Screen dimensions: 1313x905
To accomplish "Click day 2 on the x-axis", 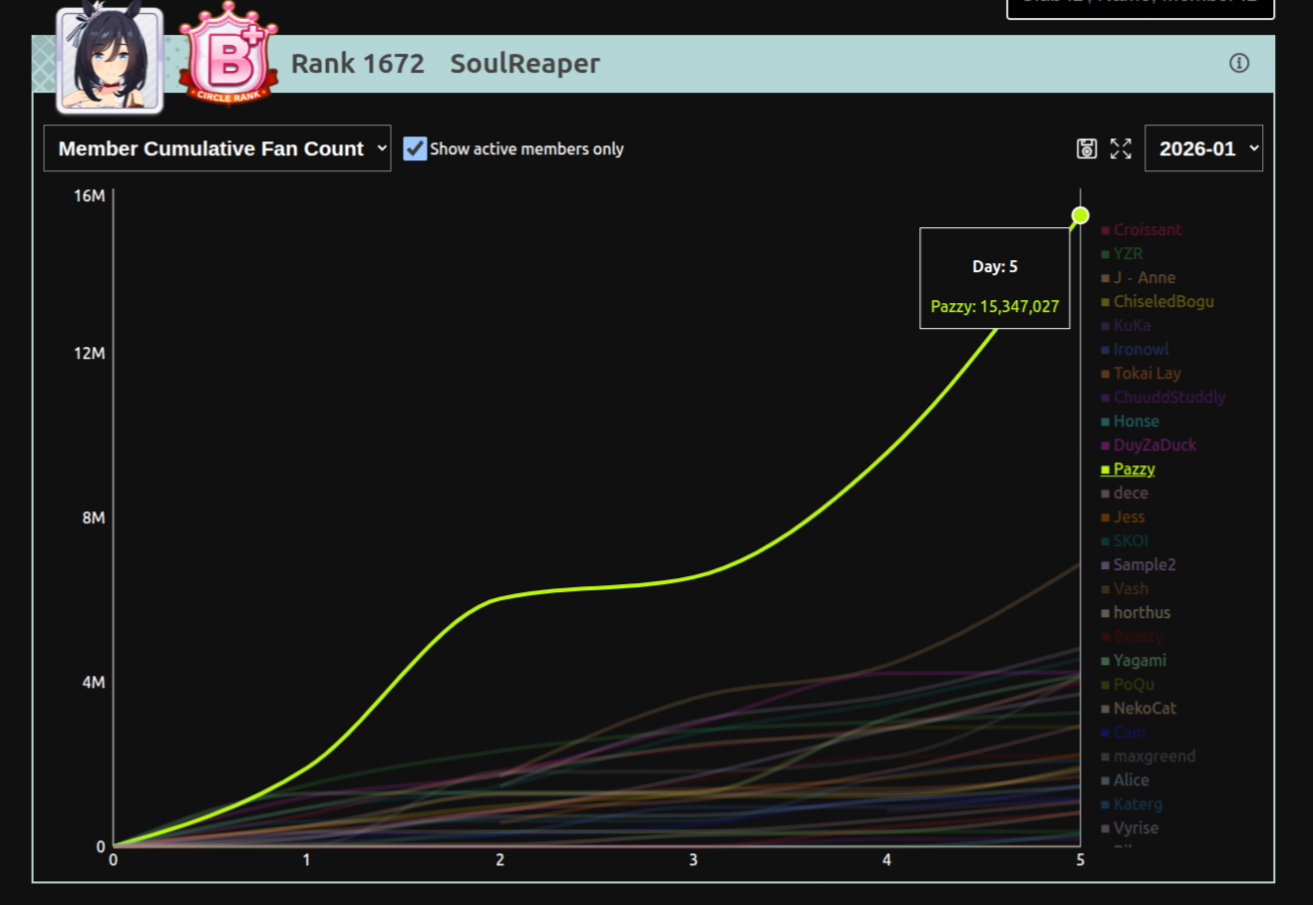I will click(x=499, y=859).
